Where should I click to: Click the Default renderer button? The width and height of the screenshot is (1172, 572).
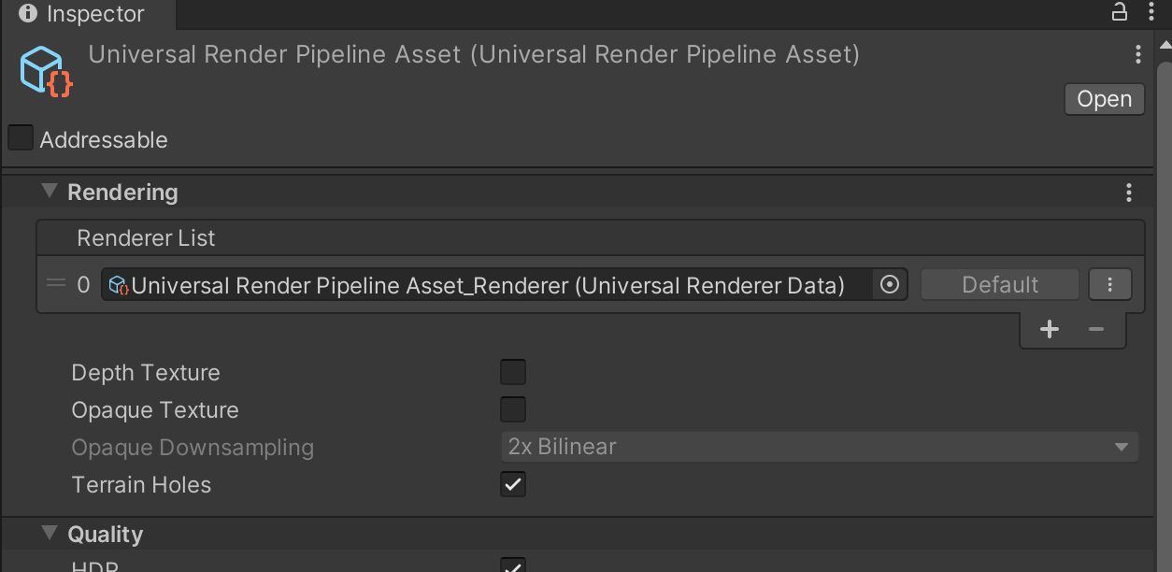point(999,285)
